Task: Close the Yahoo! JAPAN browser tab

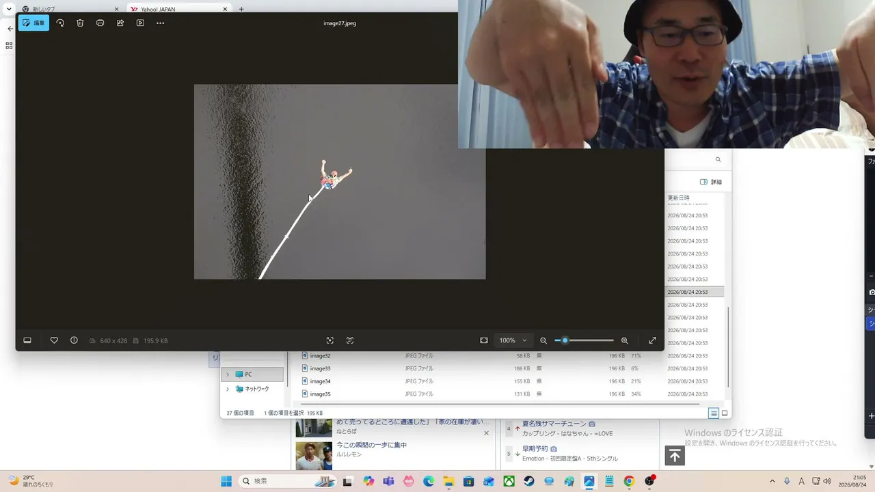Action: tap(225, 9)
